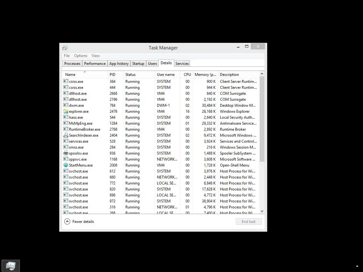
Task: Click the scrollbar down arrow
Action: point(262,211)
